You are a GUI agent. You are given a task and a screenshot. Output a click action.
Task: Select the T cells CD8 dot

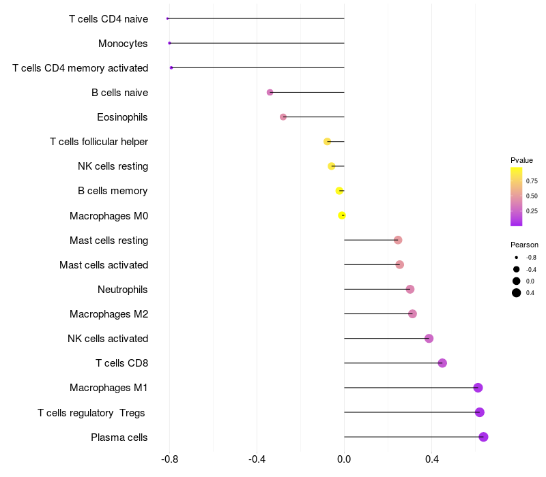point(442,363)
